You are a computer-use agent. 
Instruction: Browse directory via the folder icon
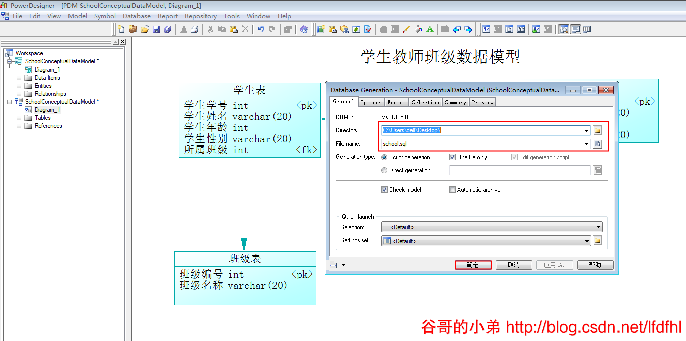coord(597,130)
